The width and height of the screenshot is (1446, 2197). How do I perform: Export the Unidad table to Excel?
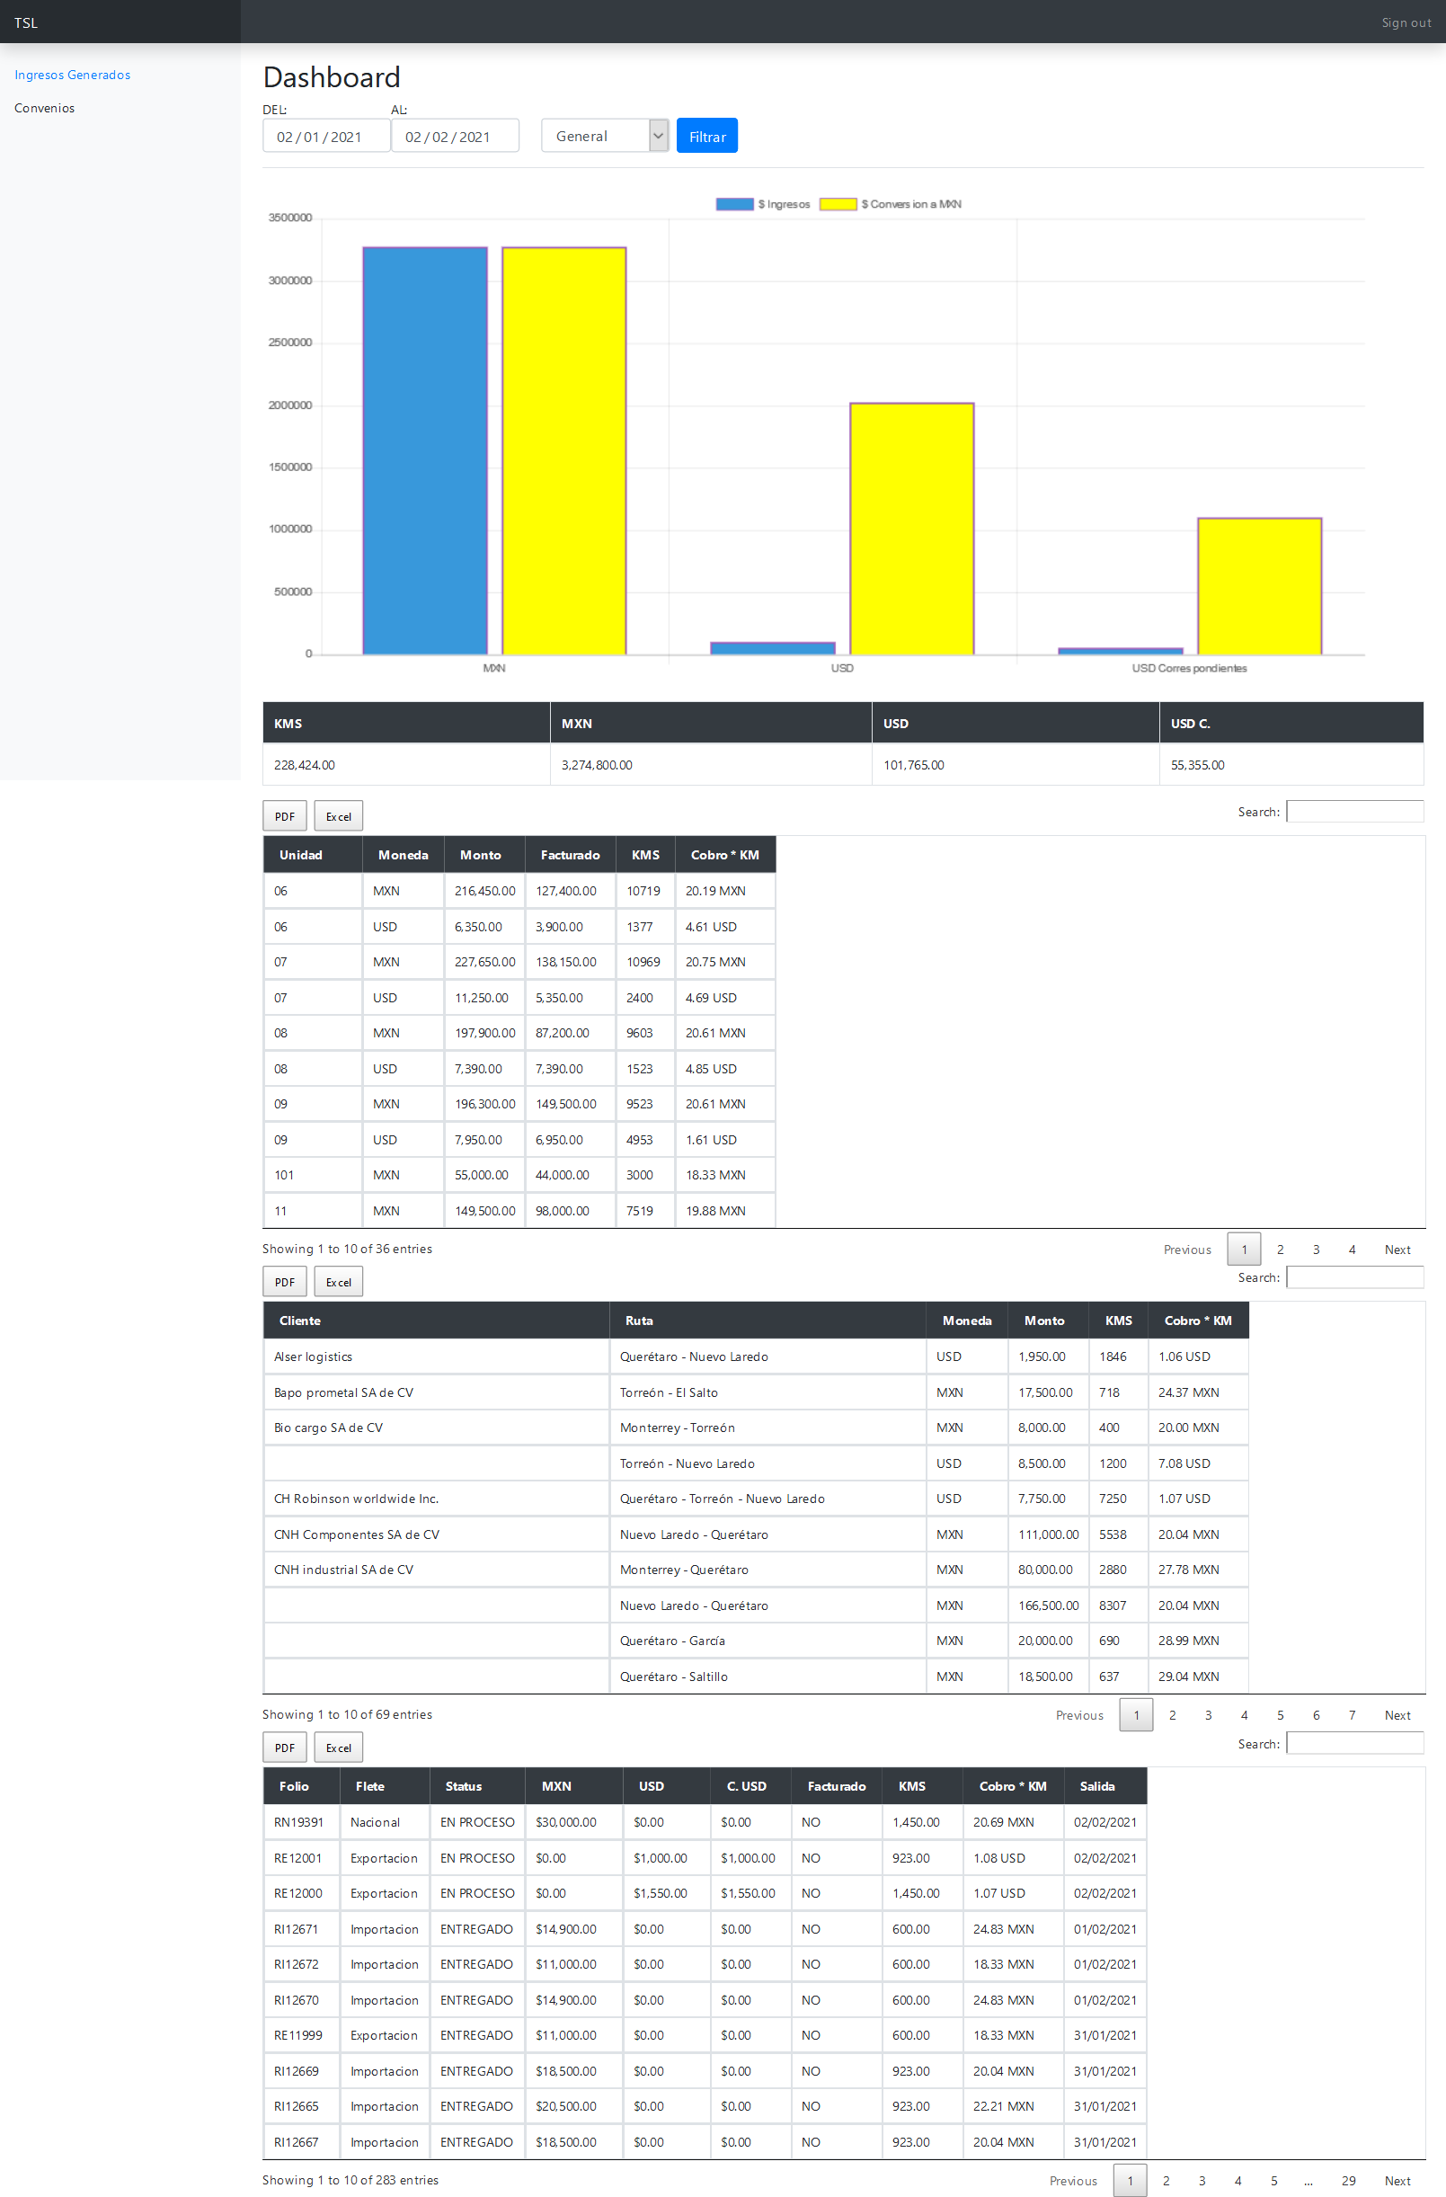(x=338, y=816)
